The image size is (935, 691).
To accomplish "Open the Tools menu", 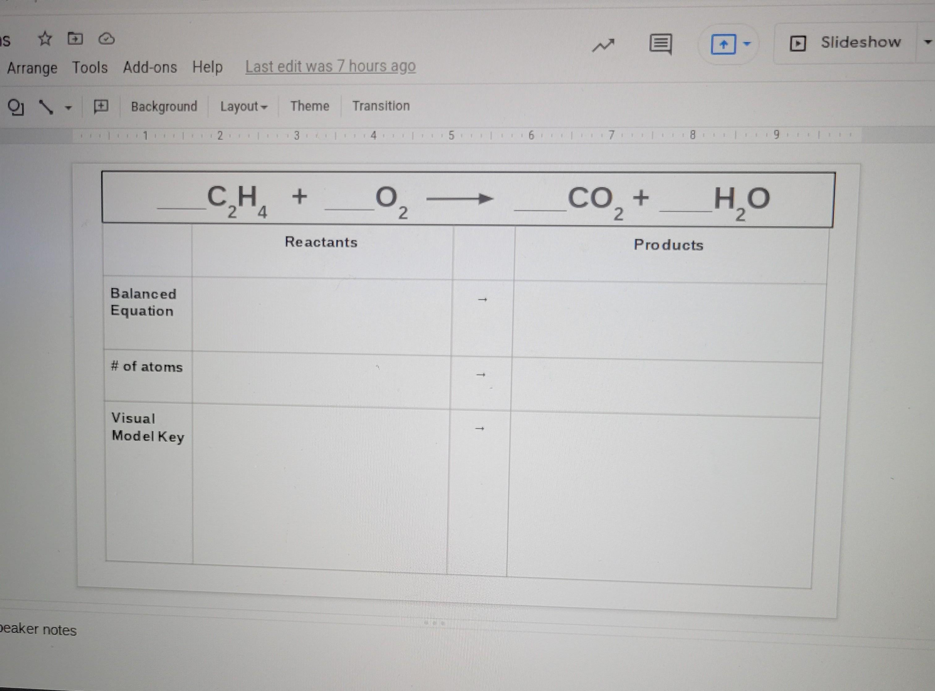I will coord(90,67).
